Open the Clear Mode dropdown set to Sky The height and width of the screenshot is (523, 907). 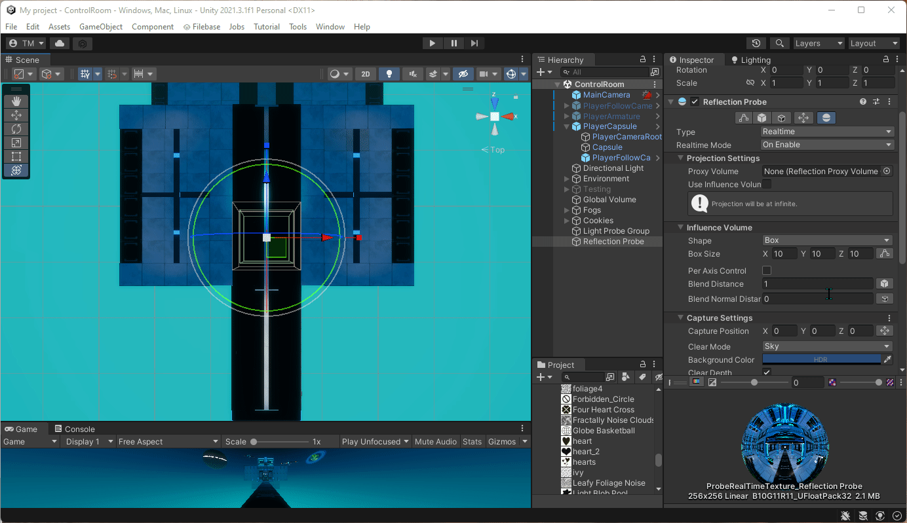[x=826, y=346]
